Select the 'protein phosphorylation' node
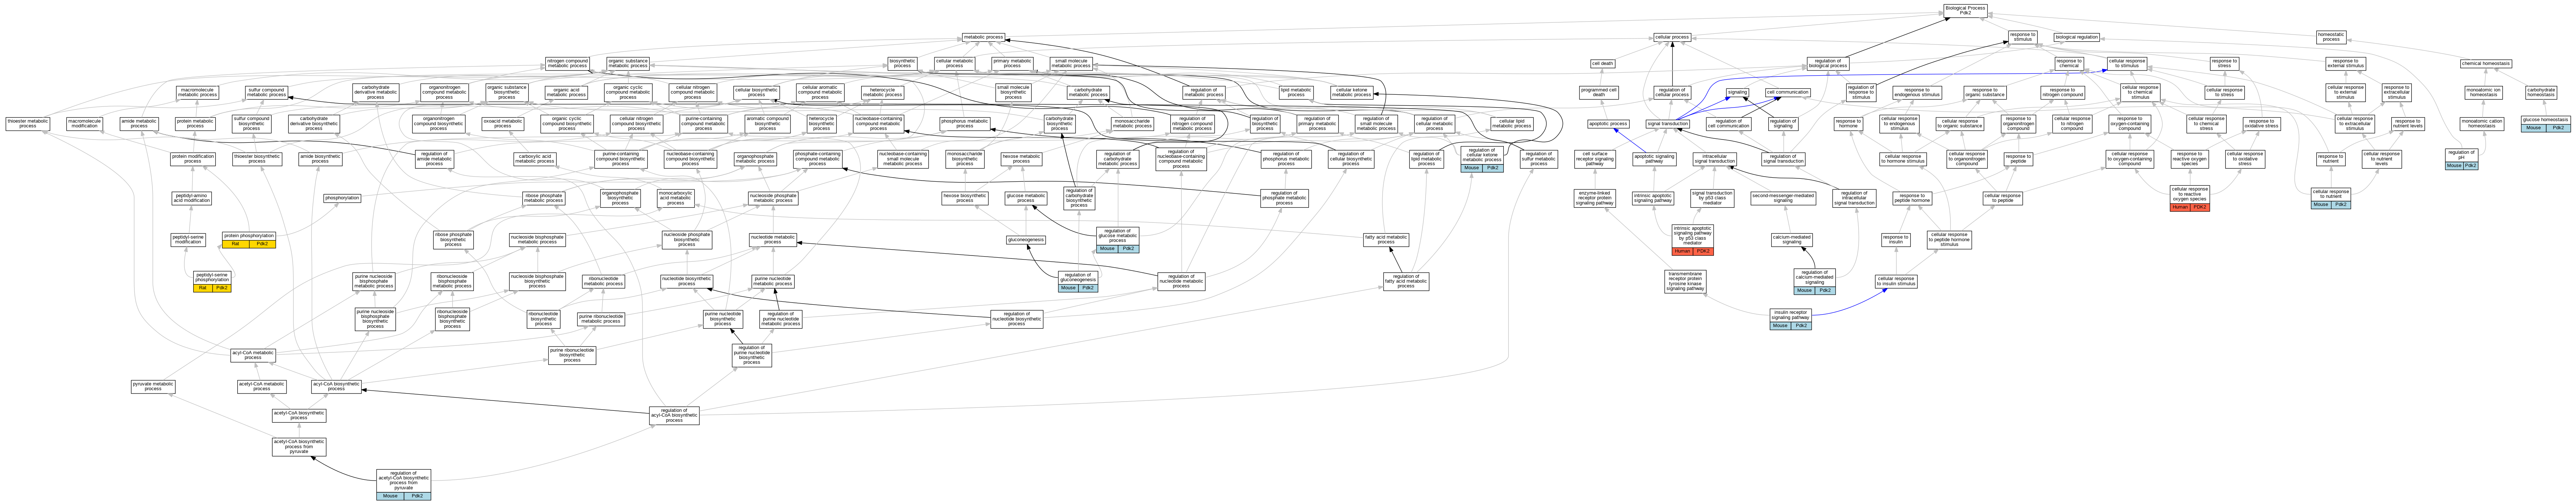 coord(249,240)
